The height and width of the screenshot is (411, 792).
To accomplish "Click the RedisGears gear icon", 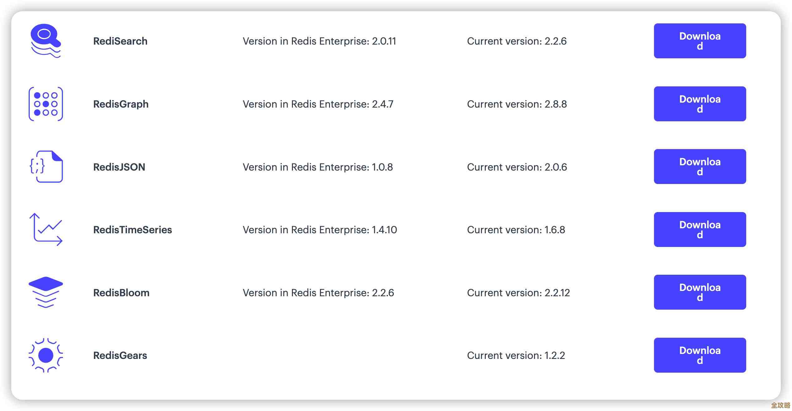I will coord(46,355).
